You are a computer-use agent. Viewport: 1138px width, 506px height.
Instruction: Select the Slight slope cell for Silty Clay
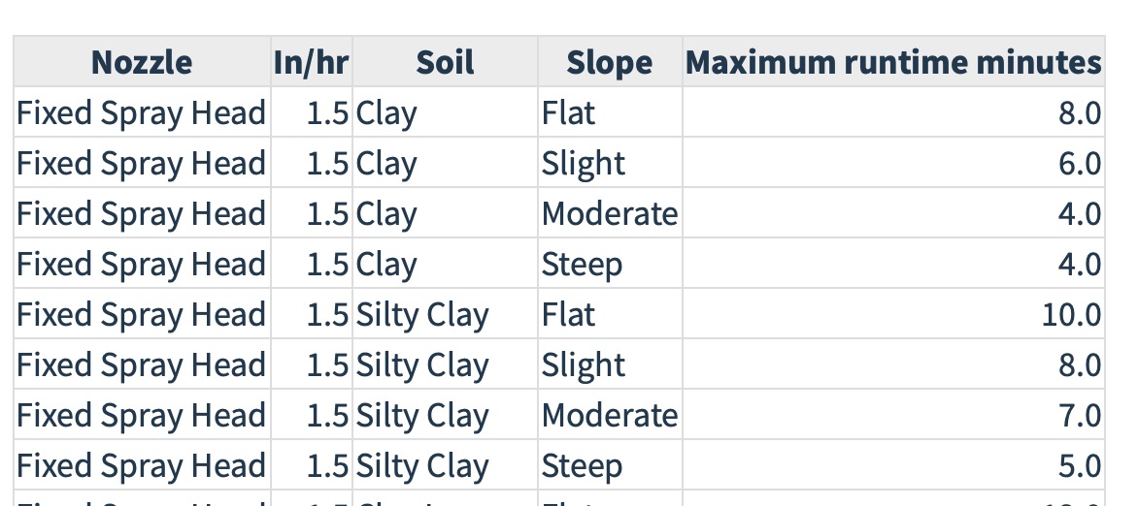click(x=610, y=364)
